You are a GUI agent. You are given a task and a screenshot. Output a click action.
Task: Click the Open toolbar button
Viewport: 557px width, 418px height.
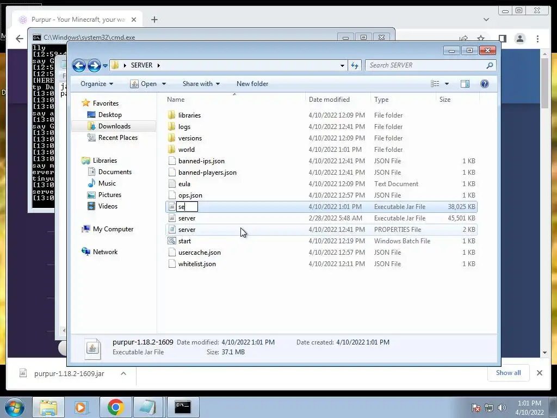144,84
